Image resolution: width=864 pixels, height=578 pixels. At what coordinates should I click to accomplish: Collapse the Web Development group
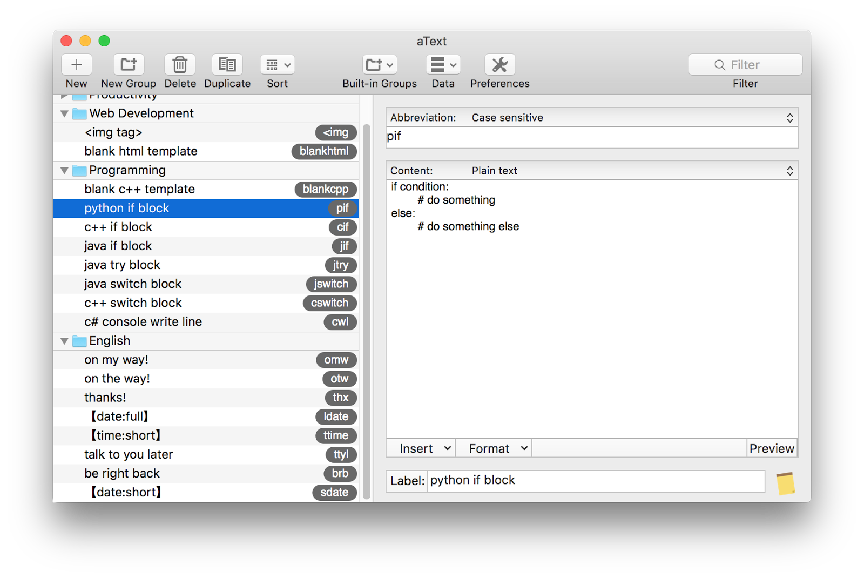coord(64,113)
